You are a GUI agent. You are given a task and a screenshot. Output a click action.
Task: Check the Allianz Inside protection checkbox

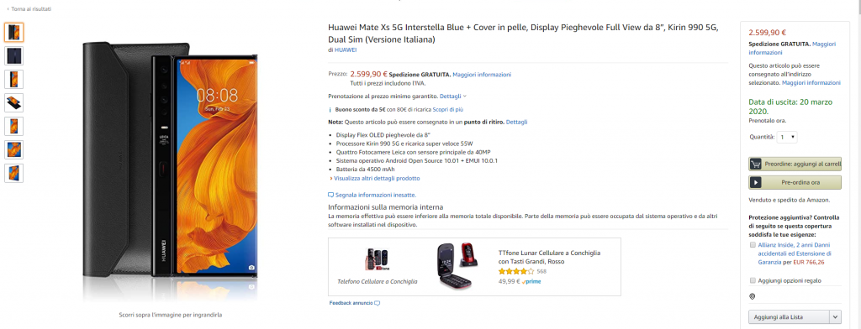pyautogui.click(x=753, y=245)
